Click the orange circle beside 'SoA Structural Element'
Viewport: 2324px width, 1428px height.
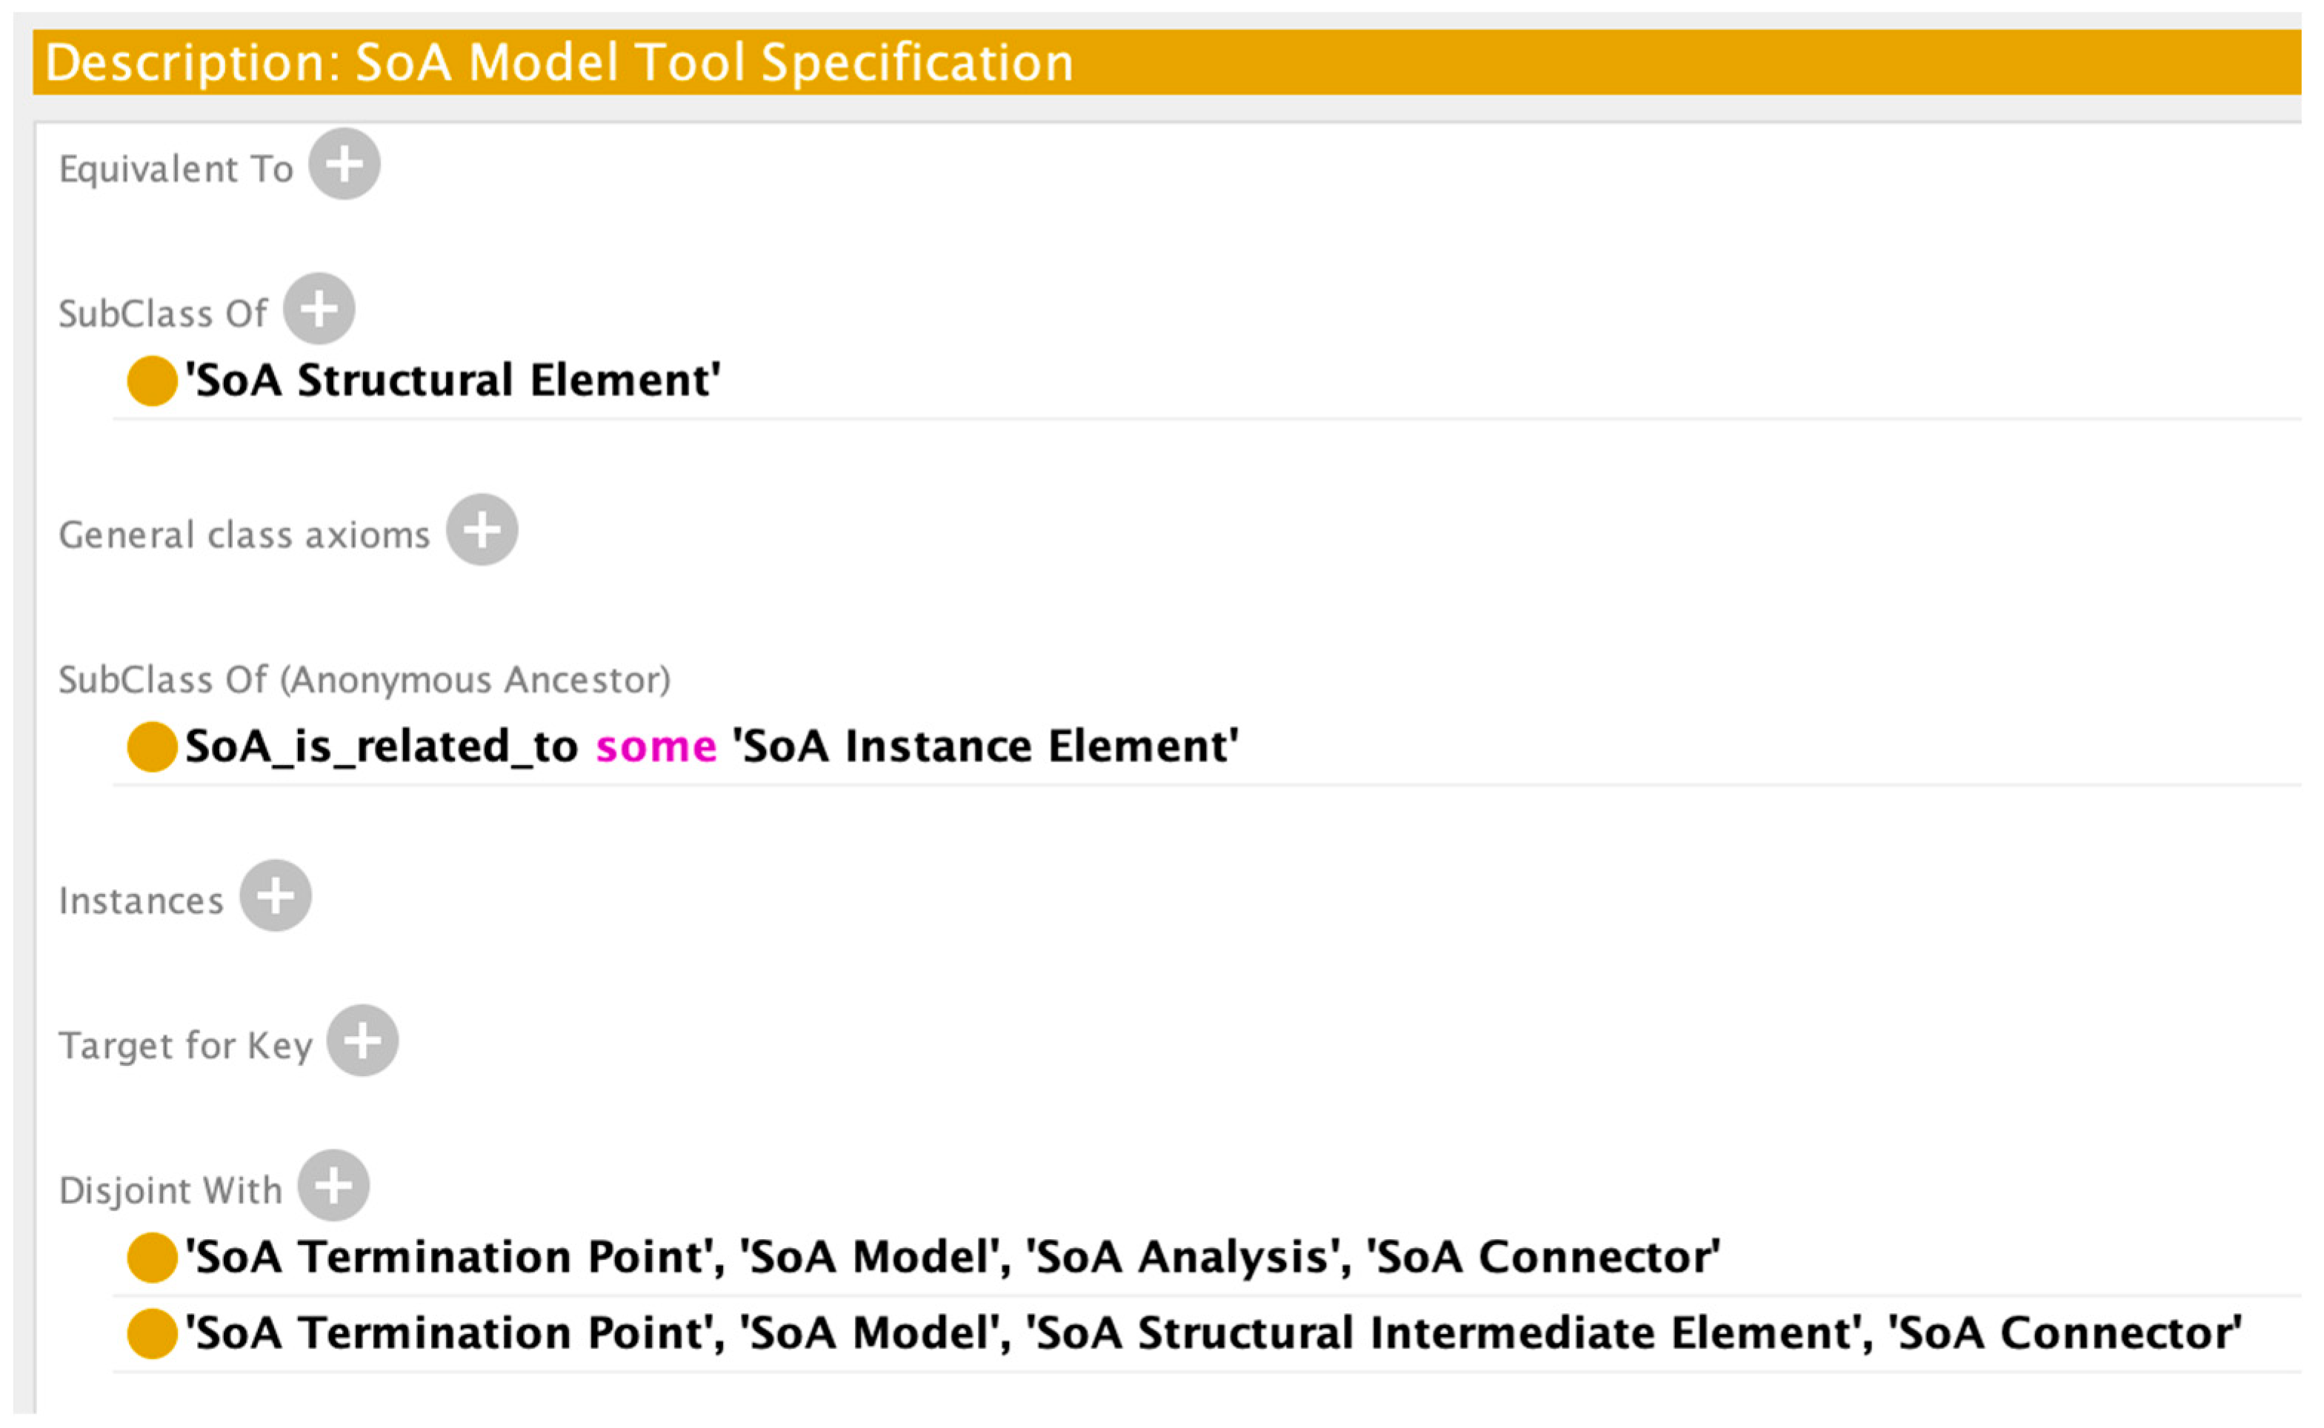152,381
